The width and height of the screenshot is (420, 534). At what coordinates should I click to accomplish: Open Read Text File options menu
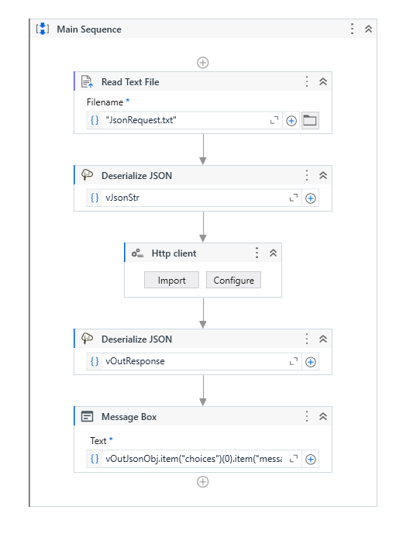pyautogui.click(x=307, y=81)
